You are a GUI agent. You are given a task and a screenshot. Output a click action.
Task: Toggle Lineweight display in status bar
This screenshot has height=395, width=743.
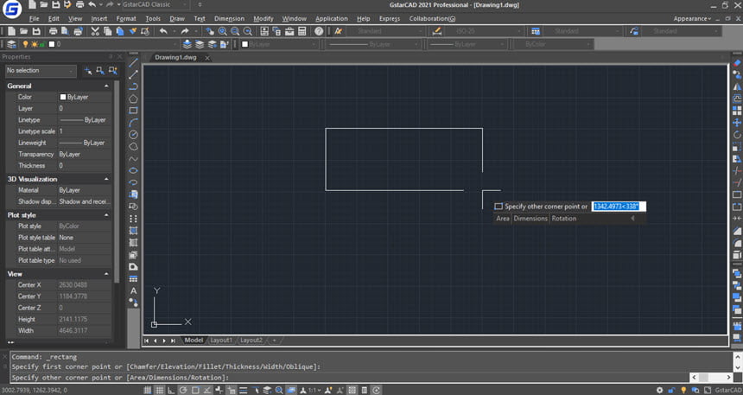[x=243, y=391]
